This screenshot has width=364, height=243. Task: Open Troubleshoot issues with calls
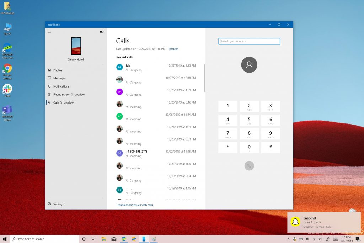point(135,205)
